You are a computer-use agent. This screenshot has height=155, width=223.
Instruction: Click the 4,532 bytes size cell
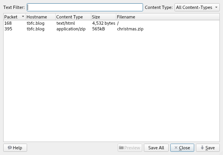(x=103, y=23)
